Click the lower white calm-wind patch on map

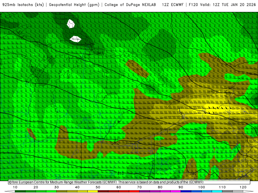[75, 39]
